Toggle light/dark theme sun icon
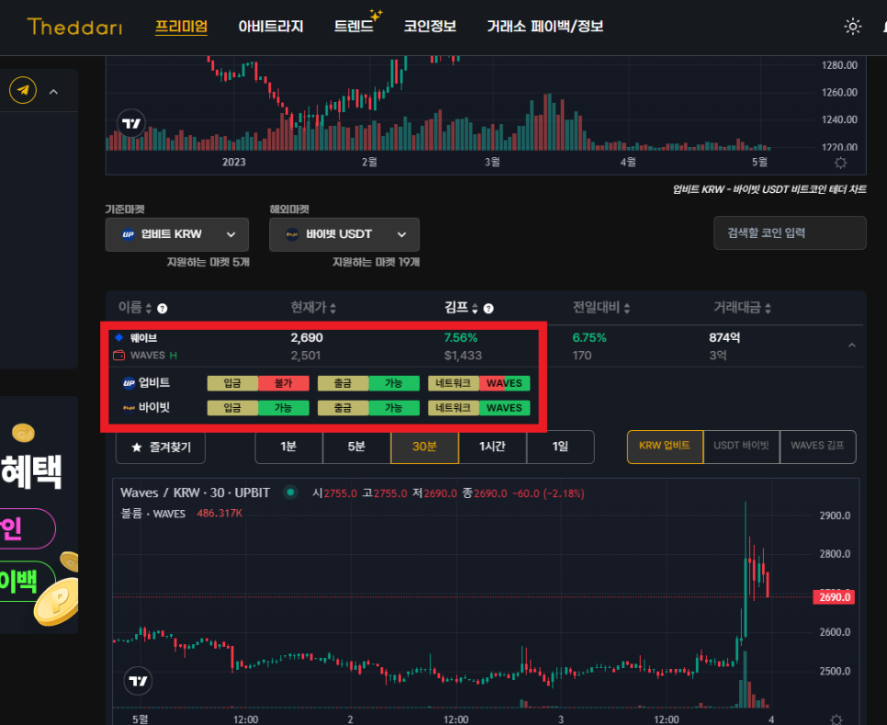 [x=852, y=27]
